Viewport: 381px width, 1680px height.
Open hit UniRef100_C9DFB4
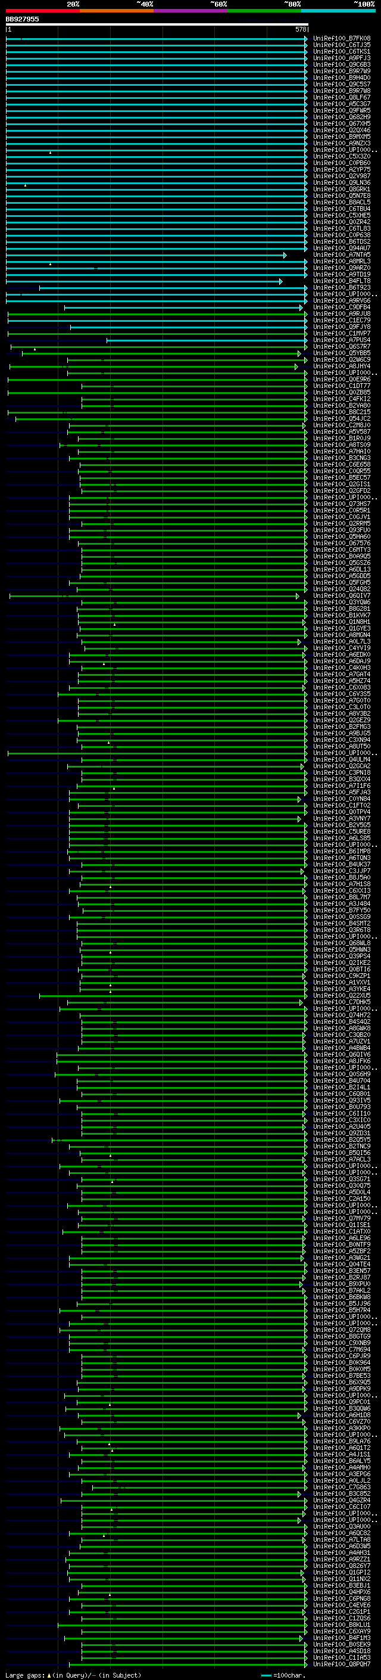coord(341,307)
